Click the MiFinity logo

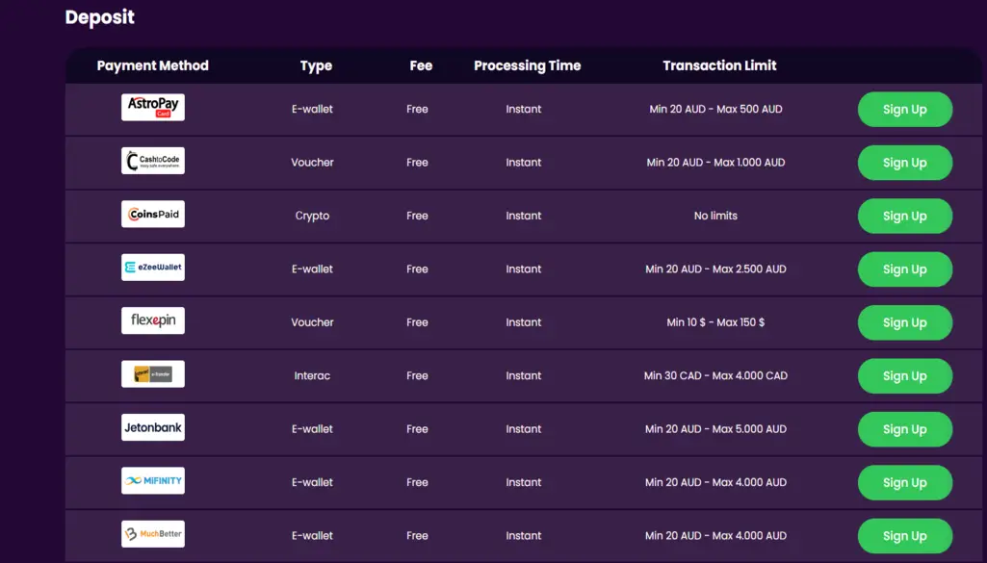click(152, 481)
